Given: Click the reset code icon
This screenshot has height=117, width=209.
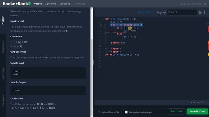Looking at the screenshot, I should 200,12.
